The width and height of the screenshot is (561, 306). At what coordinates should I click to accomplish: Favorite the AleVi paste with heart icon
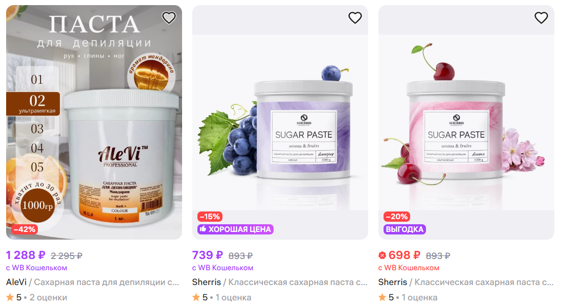pyautogui.click(x=169, y=17)
